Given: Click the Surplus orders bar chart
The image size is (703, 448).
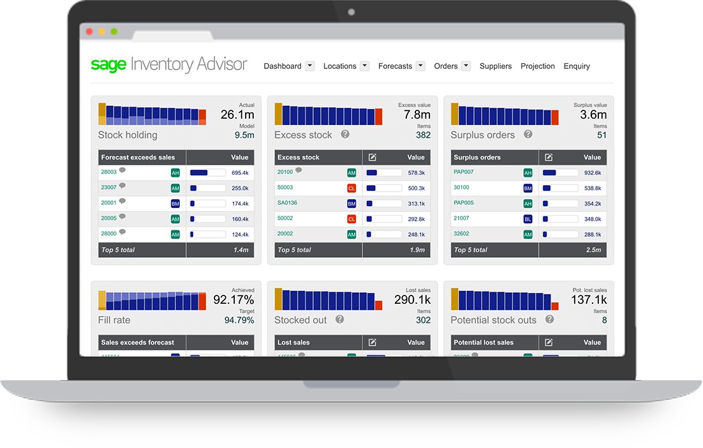Looking at the screenshot, I should pos(505,114).
